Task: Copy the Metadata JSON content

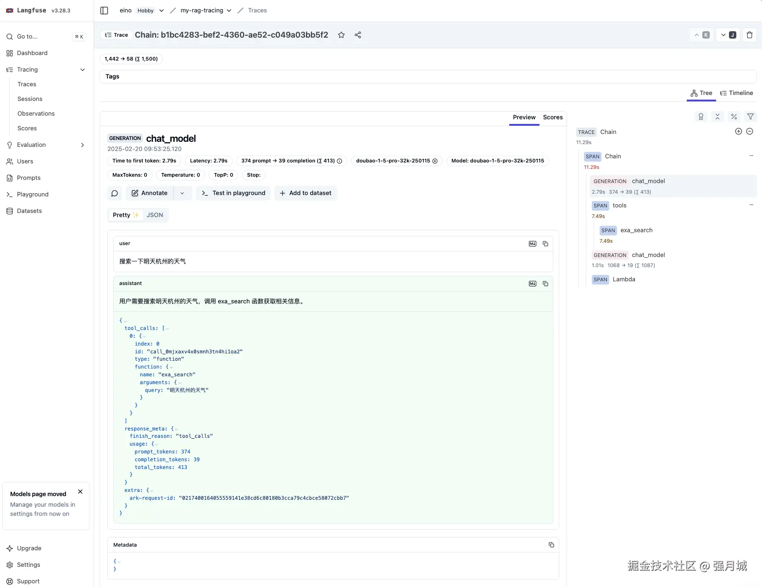Action: [551, 545]
